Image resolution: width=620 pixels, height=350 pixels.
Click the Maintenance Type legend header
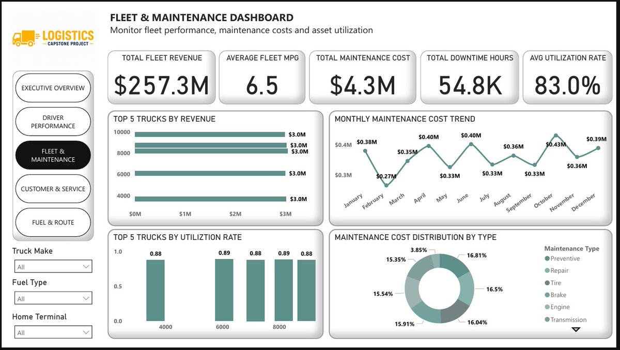pyautogui.click(x=572, y=249)
